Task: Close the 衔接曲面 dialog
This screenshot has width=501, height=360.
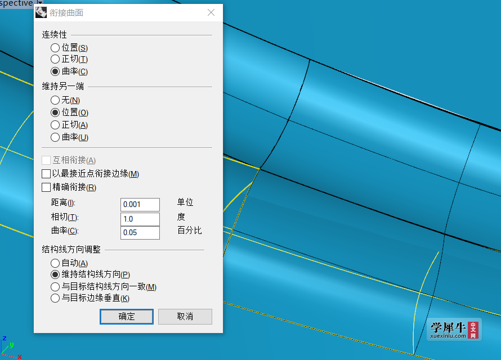Action: (211, 12)
